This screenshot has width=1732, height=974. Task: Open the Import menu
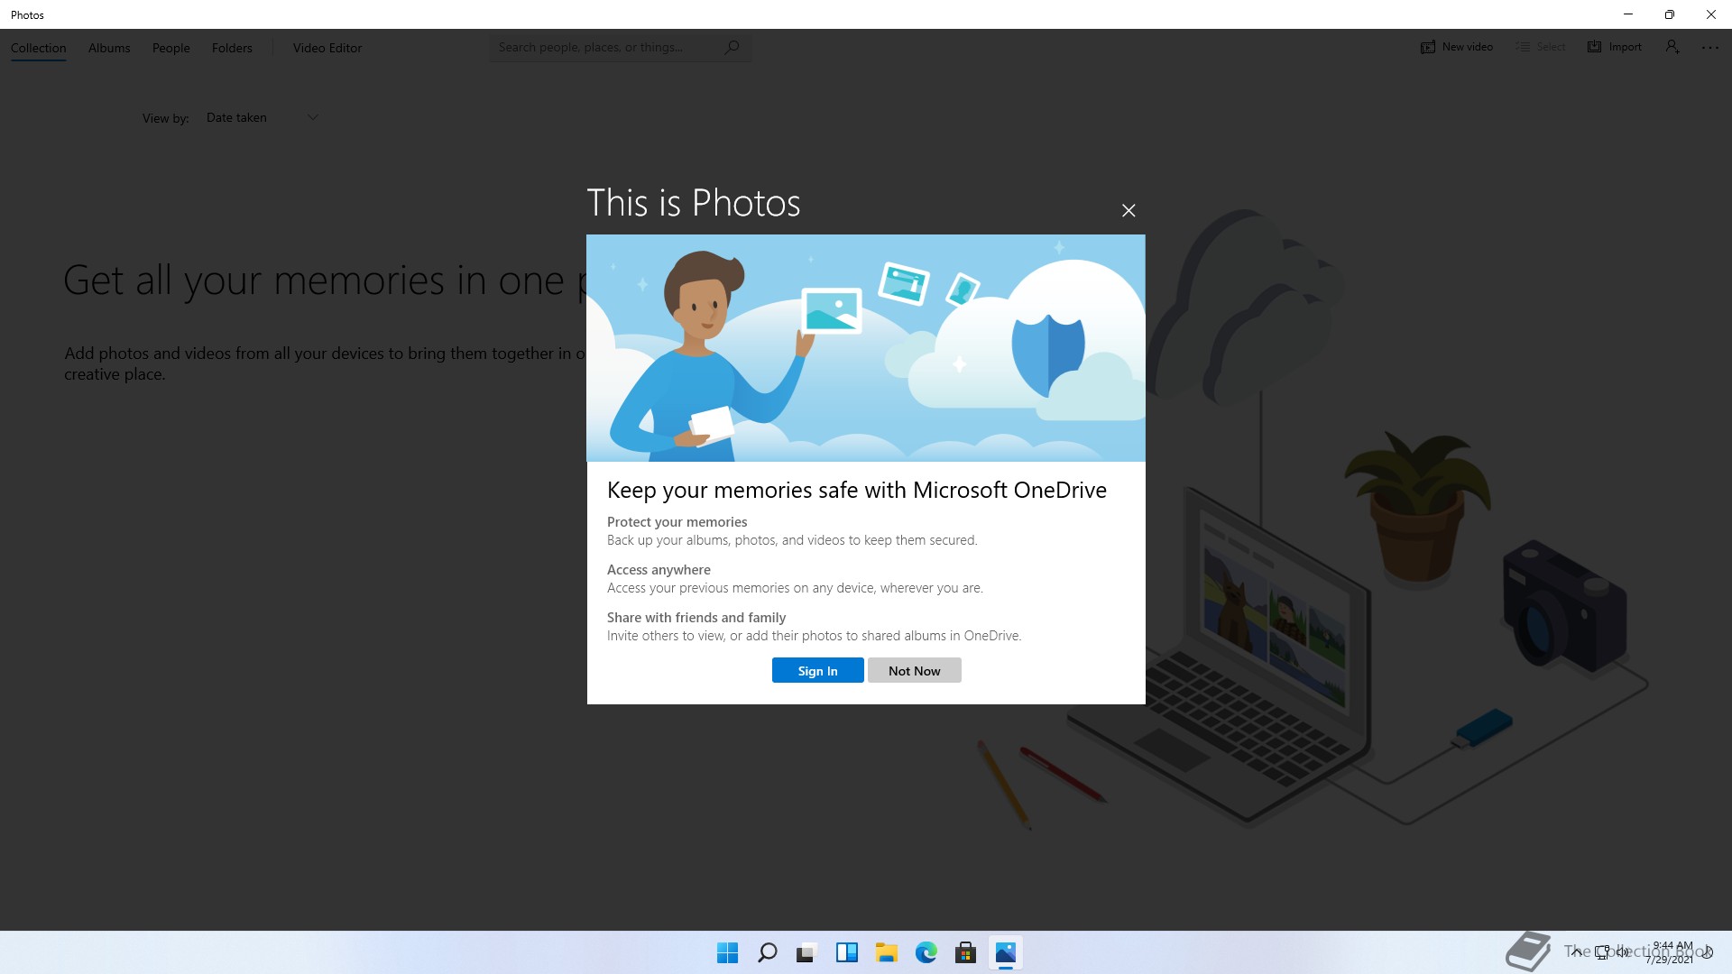coord(1615,47)
